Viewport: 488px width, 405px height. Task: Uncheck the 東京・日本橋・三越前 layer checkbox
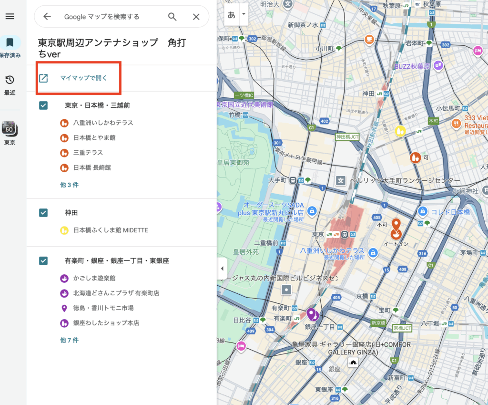tap(43, 105)
